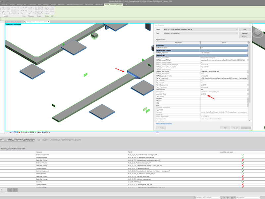265x199 pixels.
Task: Open the Type dropdown showing kabelbaan - verloopstuk_gen
Action: point(237,33)
